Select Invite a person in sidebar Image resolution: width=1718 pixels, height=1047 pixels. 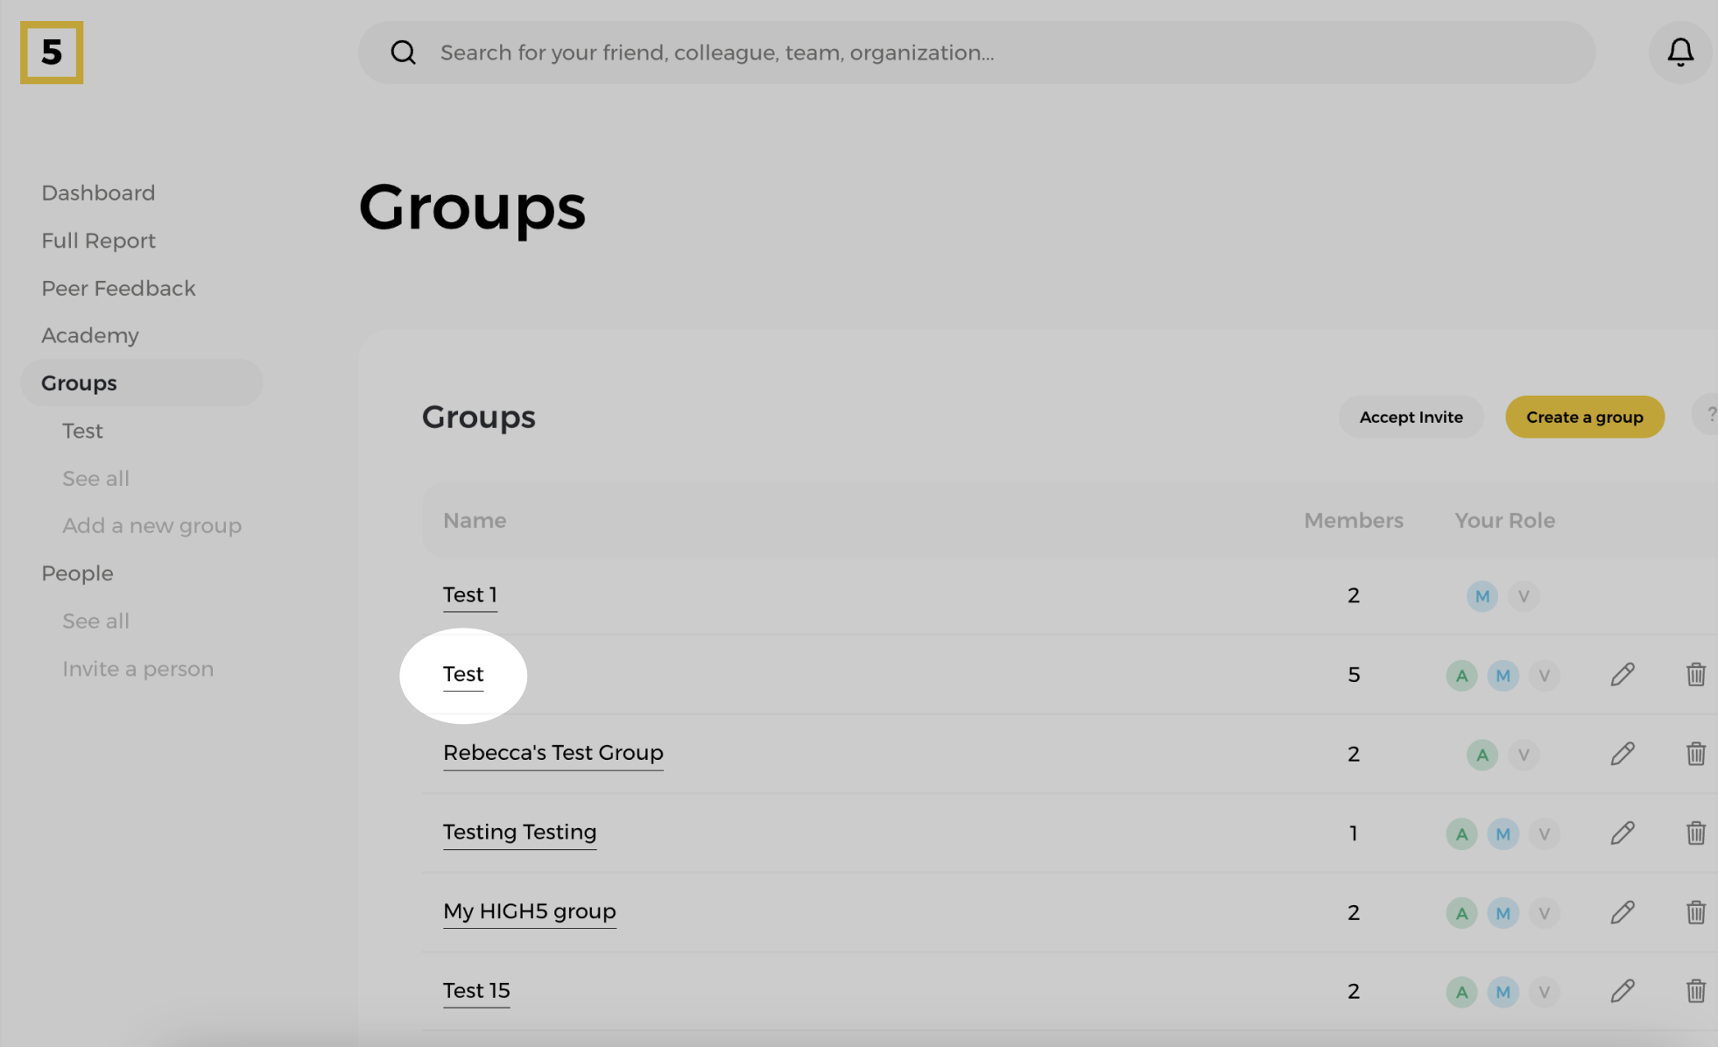click(x=137, y=669)
